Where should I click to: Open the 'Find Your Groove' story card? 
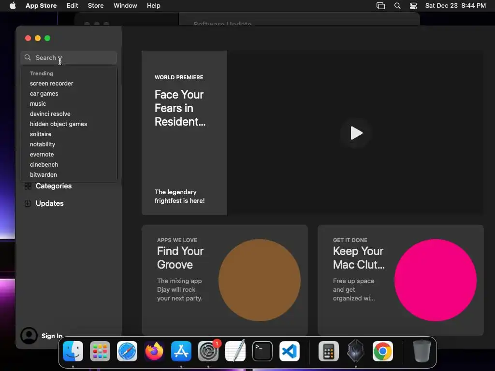[x=224, y=280]
